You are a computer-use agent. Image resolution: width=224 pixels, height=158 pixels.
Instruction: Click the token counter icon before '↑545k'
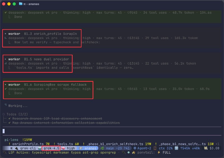[x=176, y=148]
